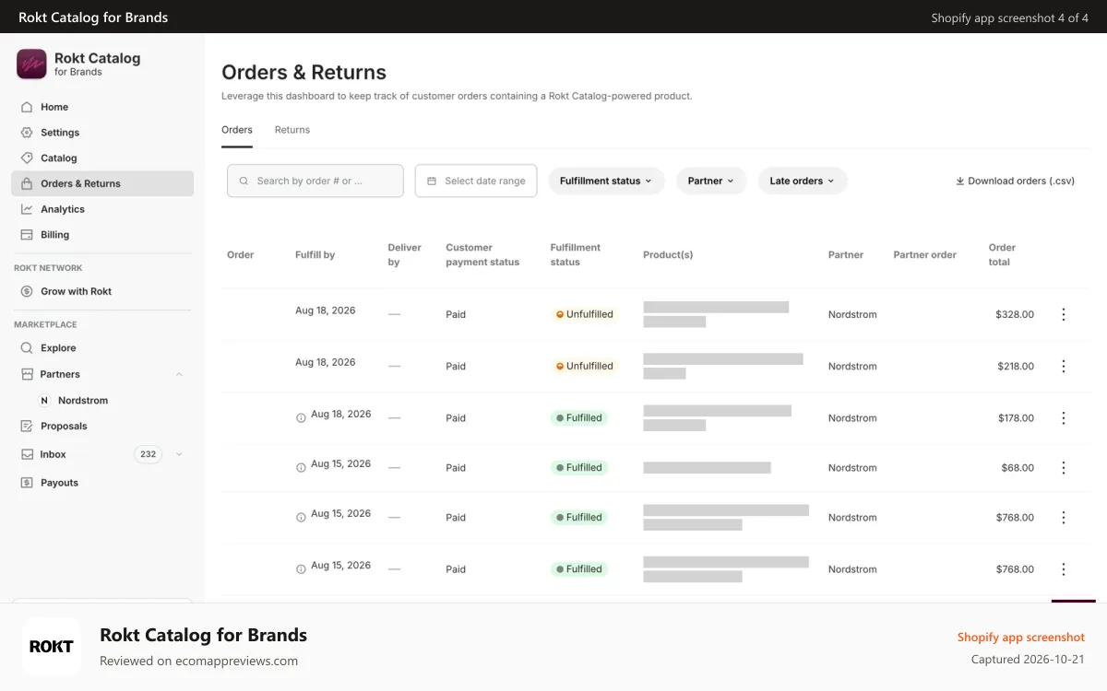
Task: Click the download arrow icon beside Download orders
Action: (x=959, y=182)
